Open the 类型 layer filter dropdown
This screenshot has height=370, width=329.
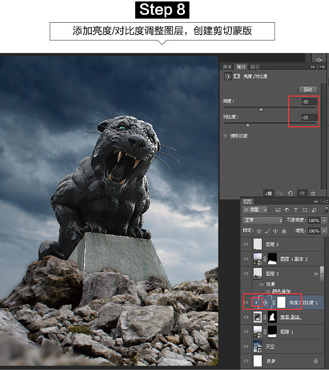(255, 210)
